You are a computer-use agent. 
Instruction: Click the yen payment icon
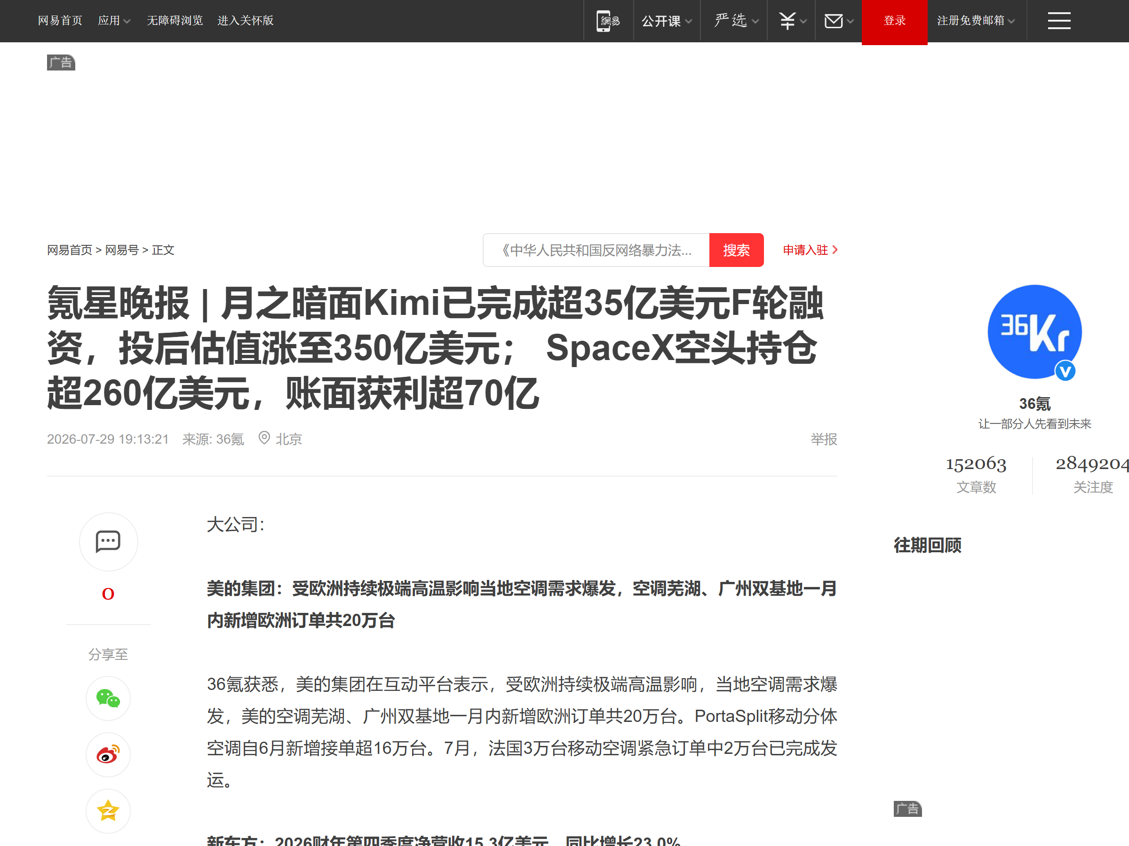tap(787, 21)
